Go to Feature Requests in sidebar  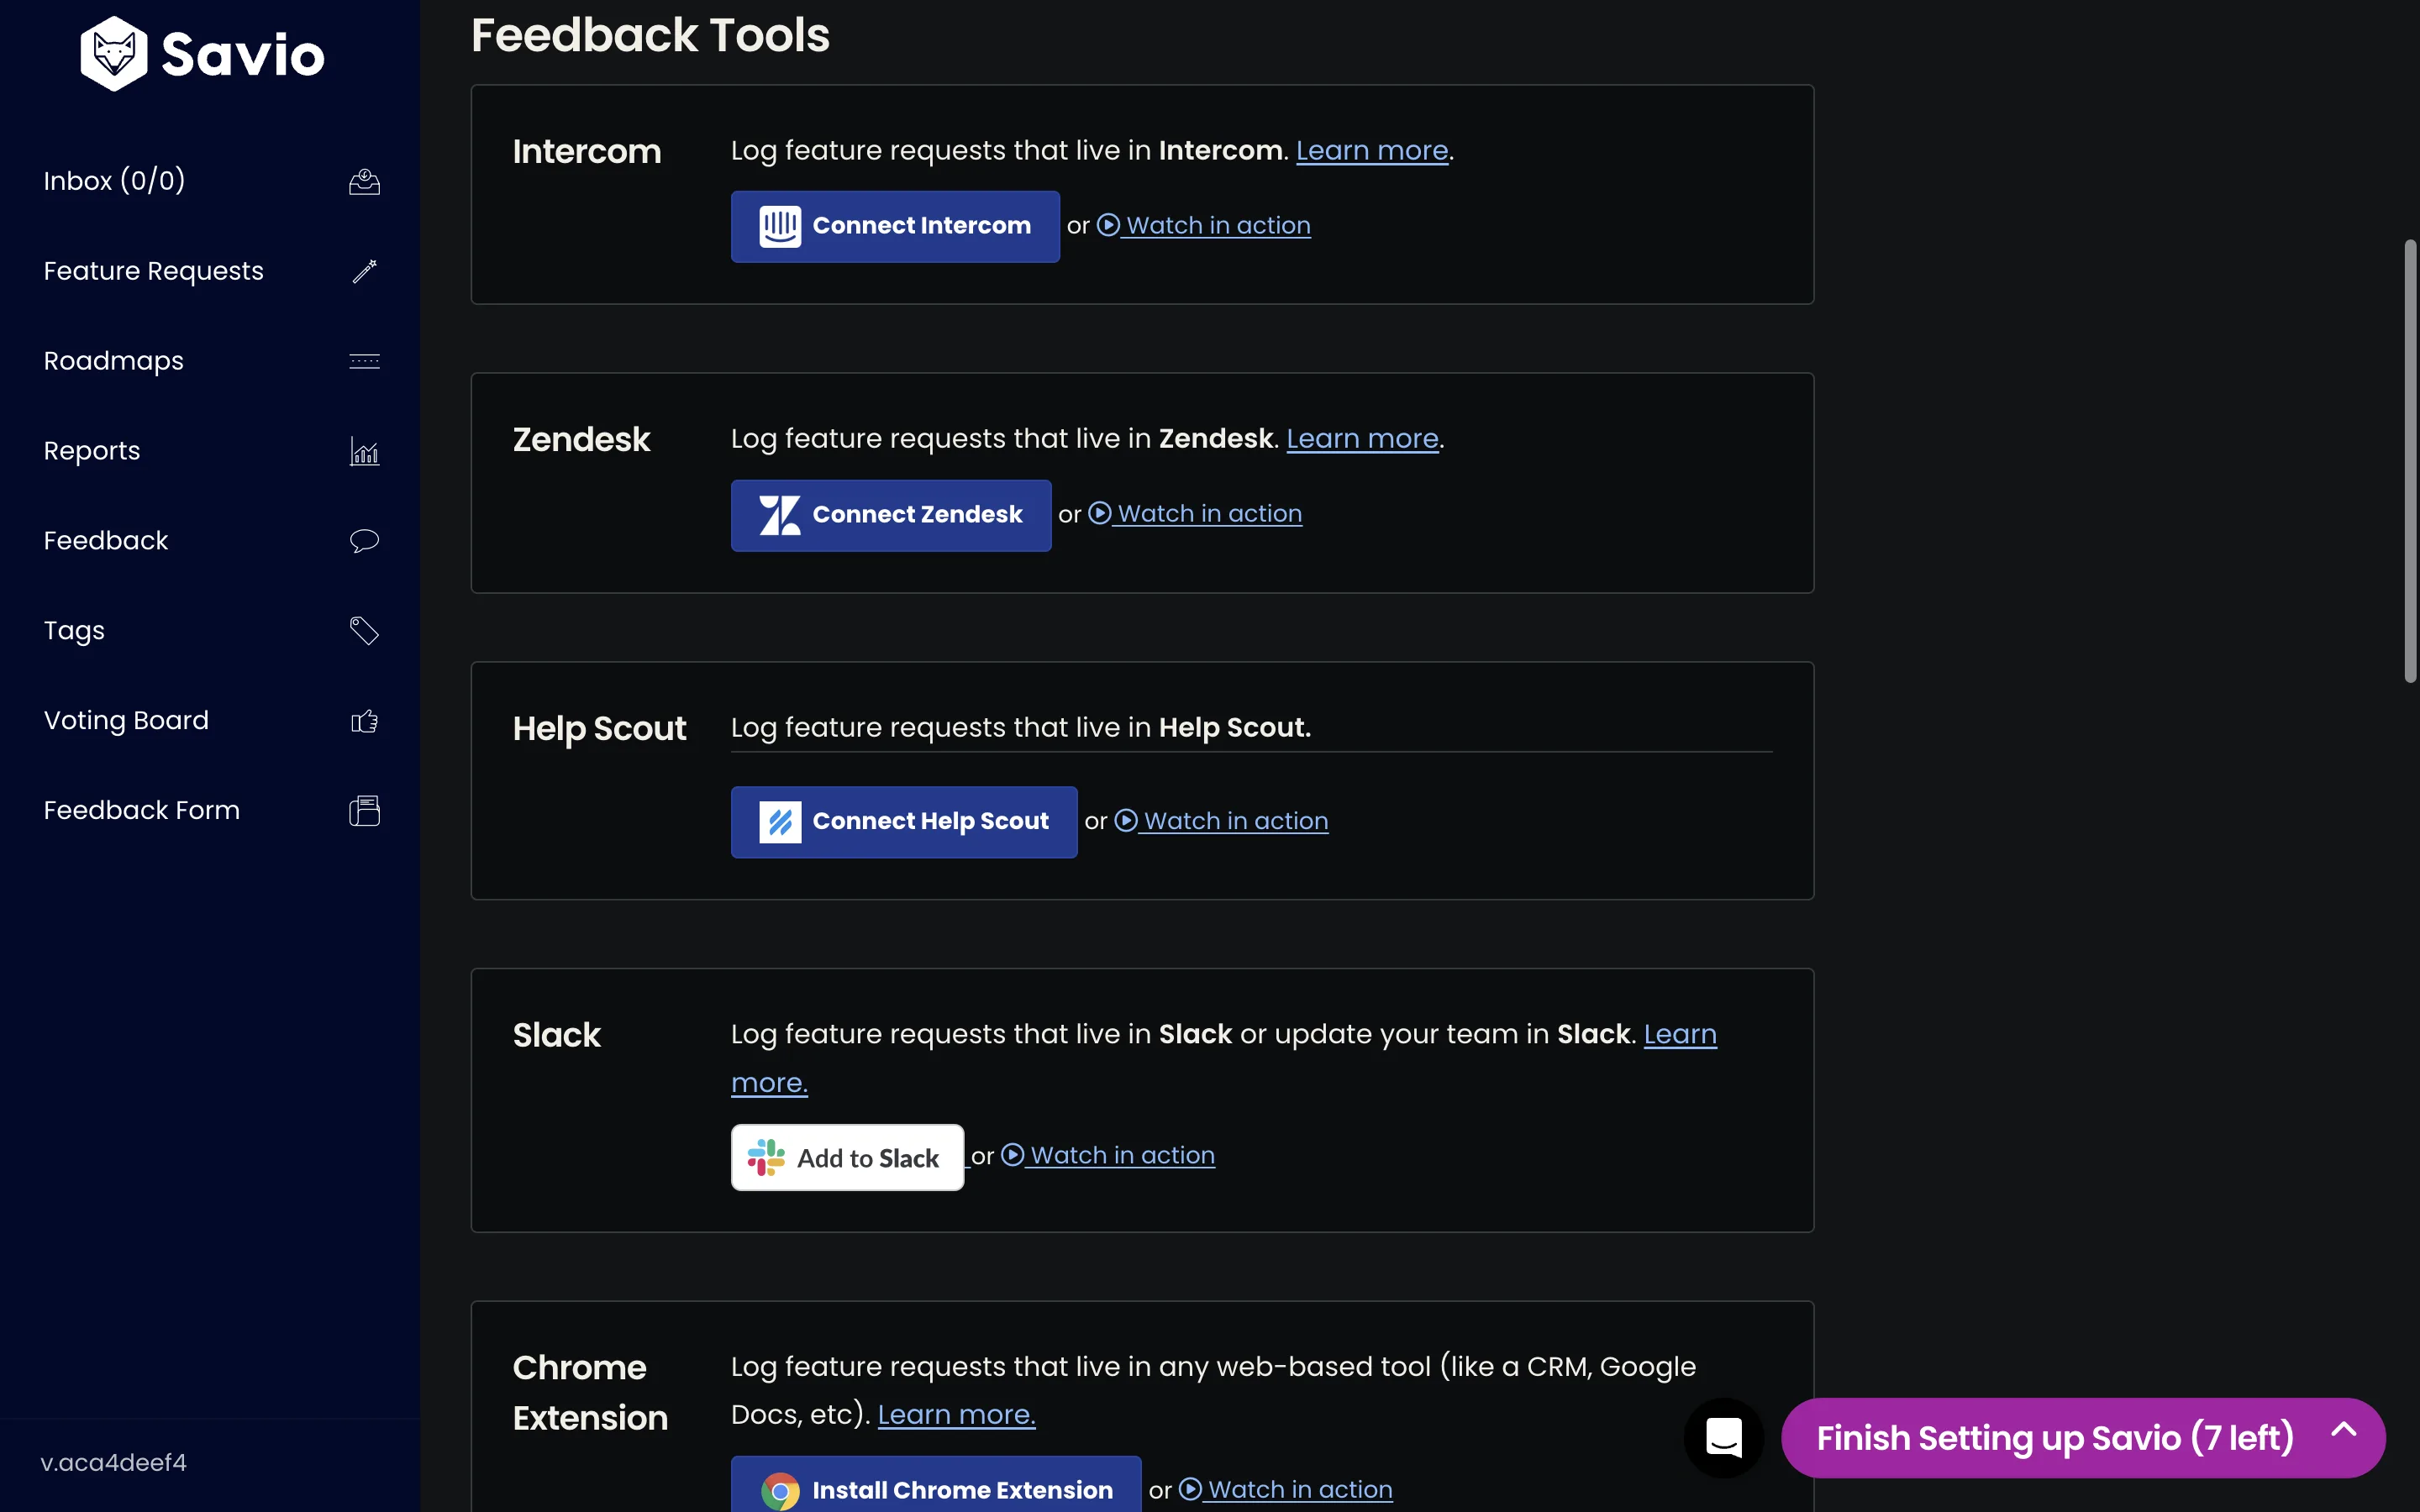coord(153,271)
